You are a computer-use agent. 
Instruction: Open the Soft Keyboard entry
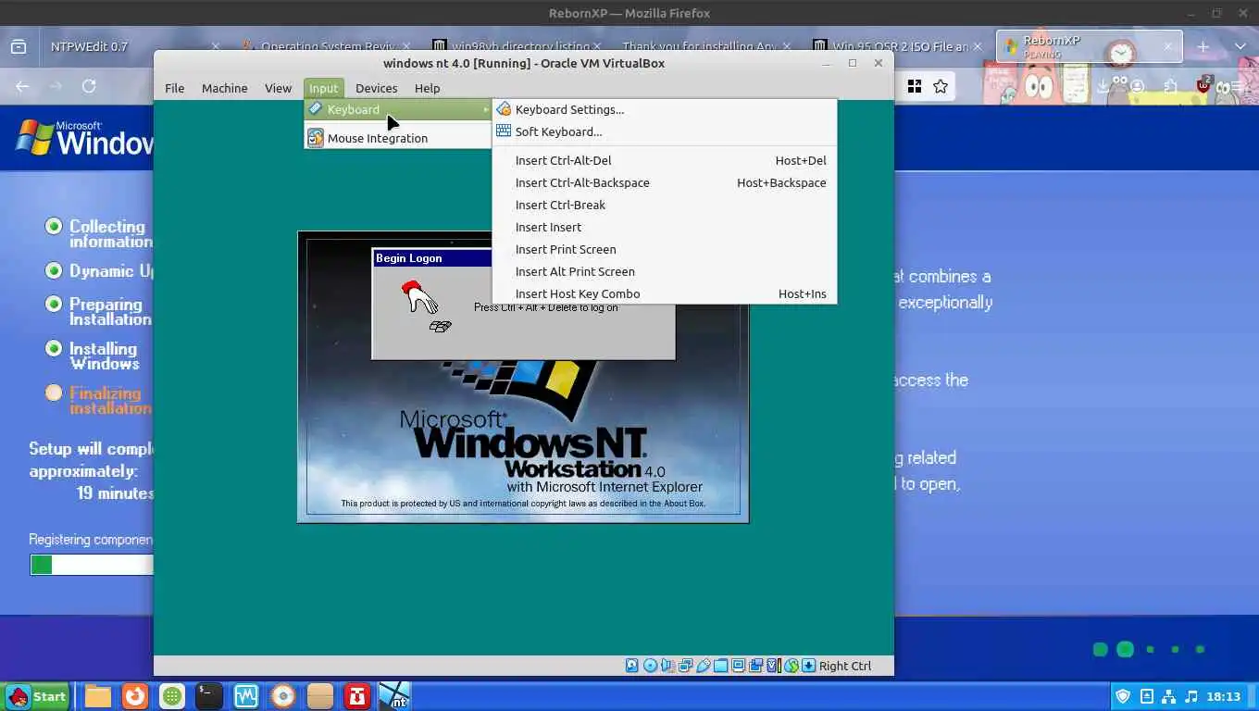[665, 131]
